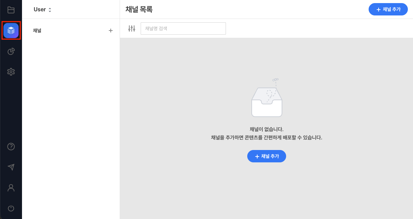Click the 채널명 검색 search field

pos(183,28)
